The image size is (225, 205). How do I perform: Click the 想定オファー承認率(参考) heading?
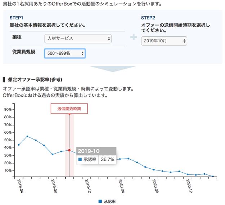[35, 79]
